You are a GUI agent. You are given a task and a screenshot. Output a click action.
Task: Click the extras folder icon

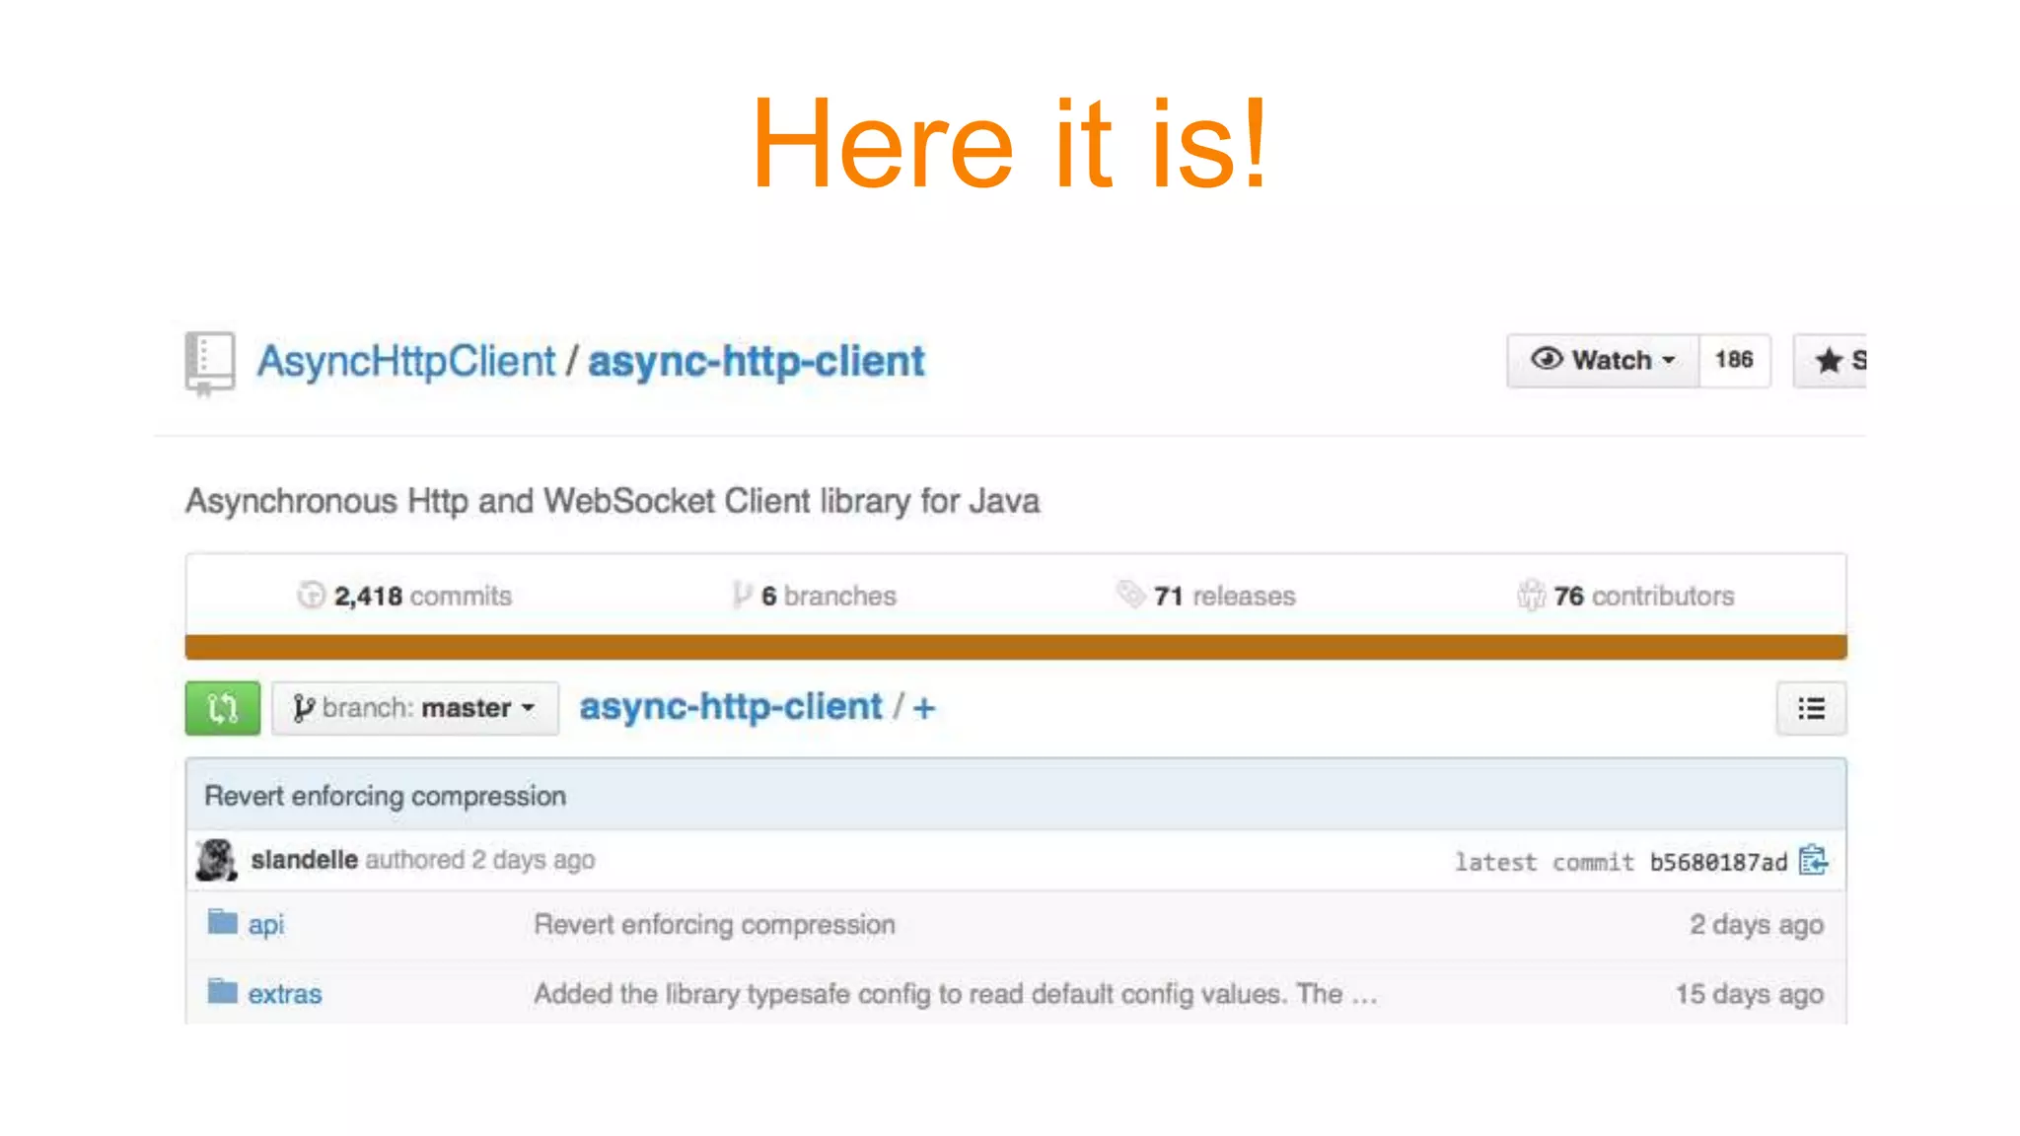click(x=222, y=992)
